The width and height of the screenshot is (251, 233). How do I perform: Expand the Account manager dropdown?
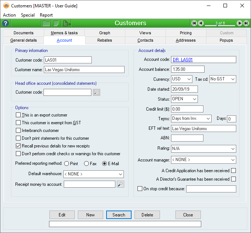coord(203,160)
